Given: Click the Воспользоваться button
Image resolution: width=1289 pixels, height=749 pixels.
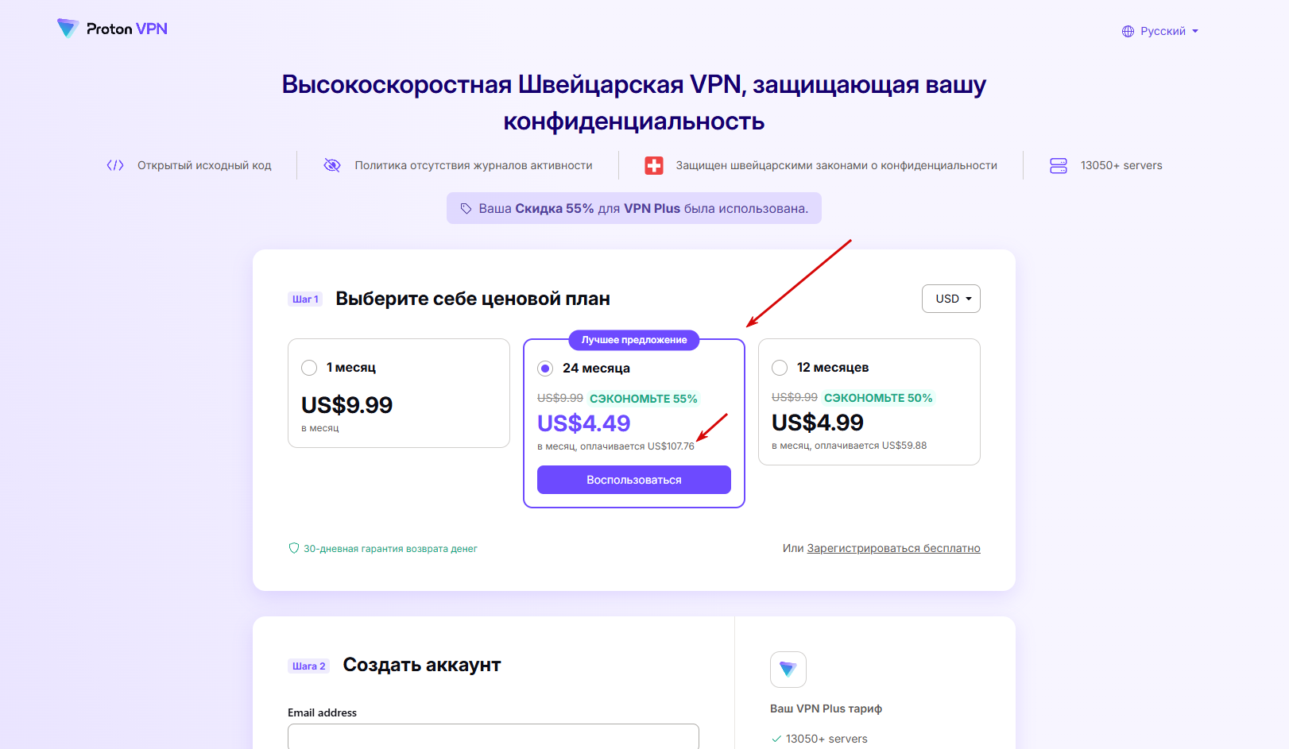Looking at the screenshot, I should pos(634,480).
